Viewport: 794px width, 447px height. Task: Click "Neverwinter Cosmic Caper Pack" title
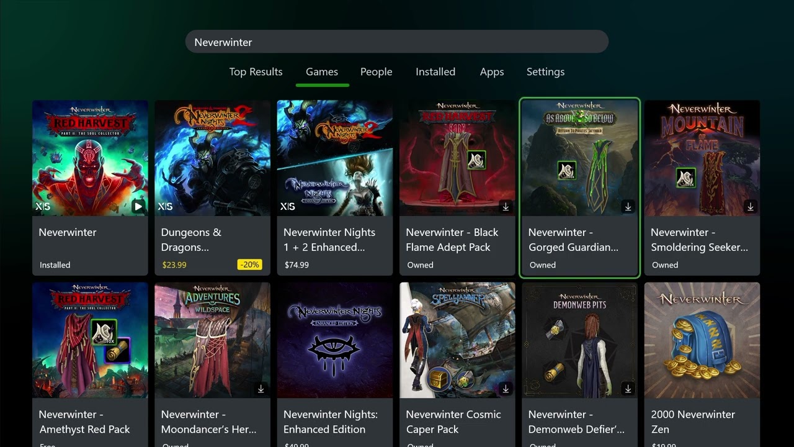pos(453,422)
